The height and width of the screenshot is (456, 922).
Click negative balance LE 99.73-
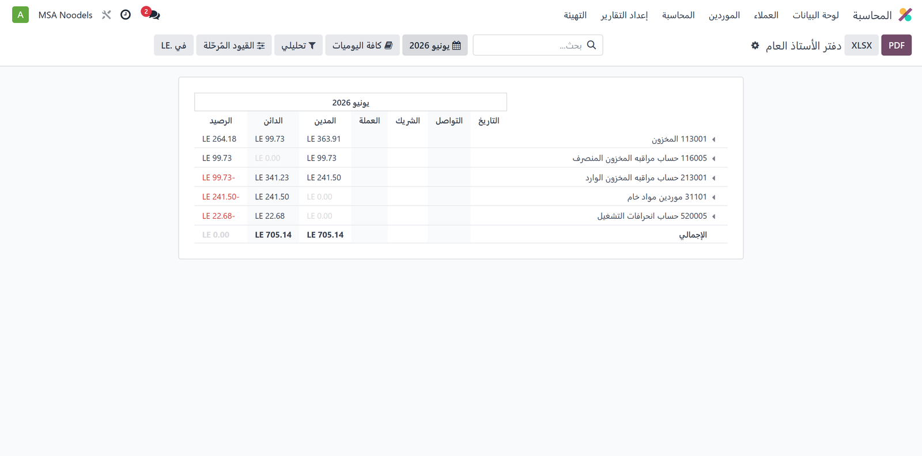click(x=218, y=177)
